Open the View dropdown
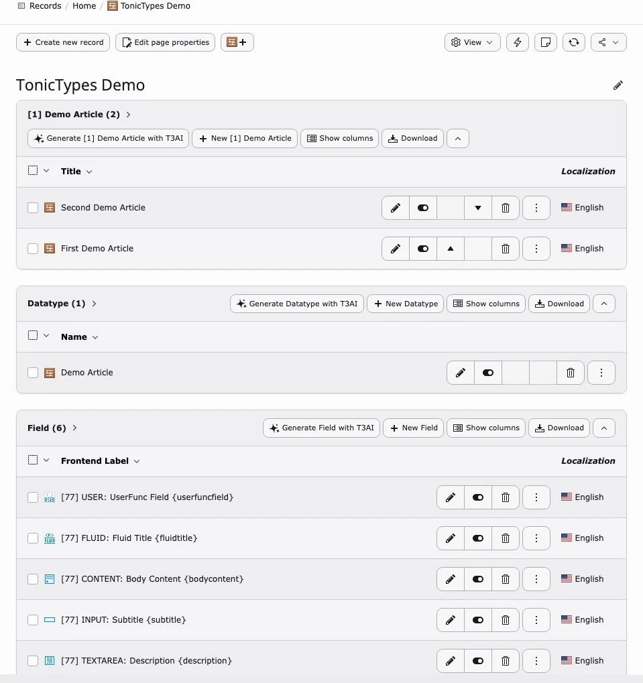The image size is (643, 683). 472,42
